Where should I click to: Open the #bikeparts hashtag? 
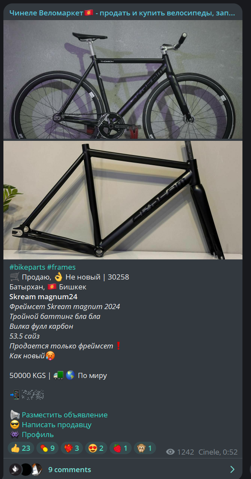[x=27, y=267]
